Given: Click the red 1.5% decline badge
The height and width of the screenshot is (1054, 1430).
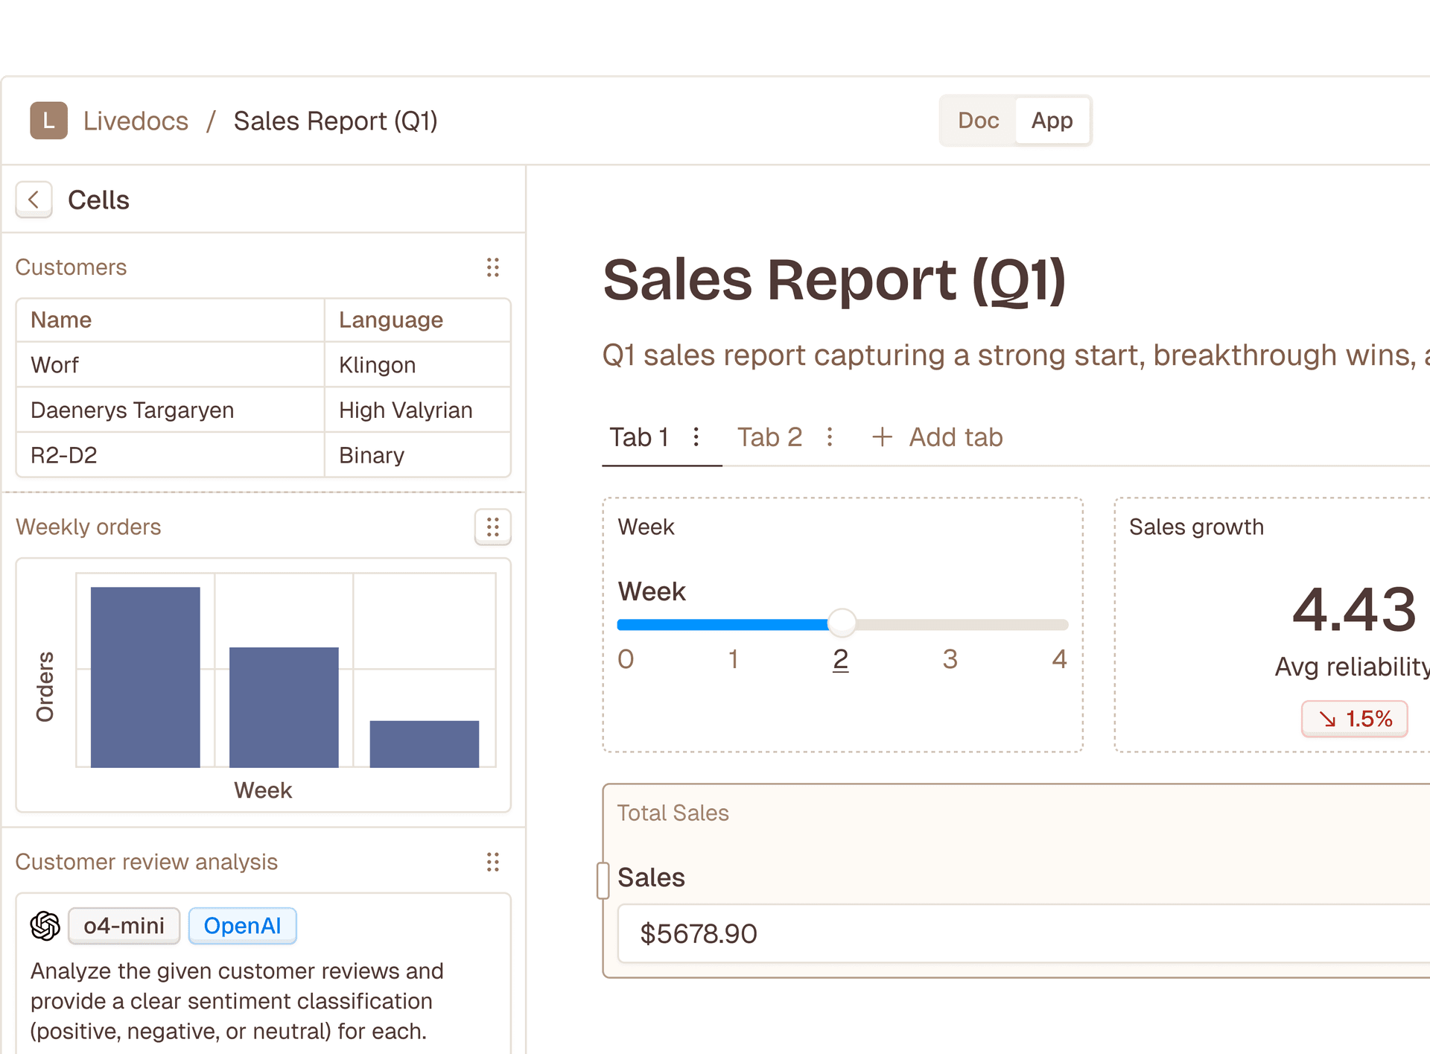Looking at the screenshot, I should 1355,718.
